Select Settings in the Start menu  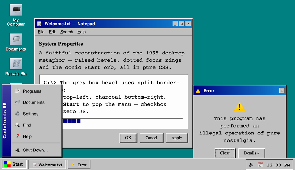[36, 114]
